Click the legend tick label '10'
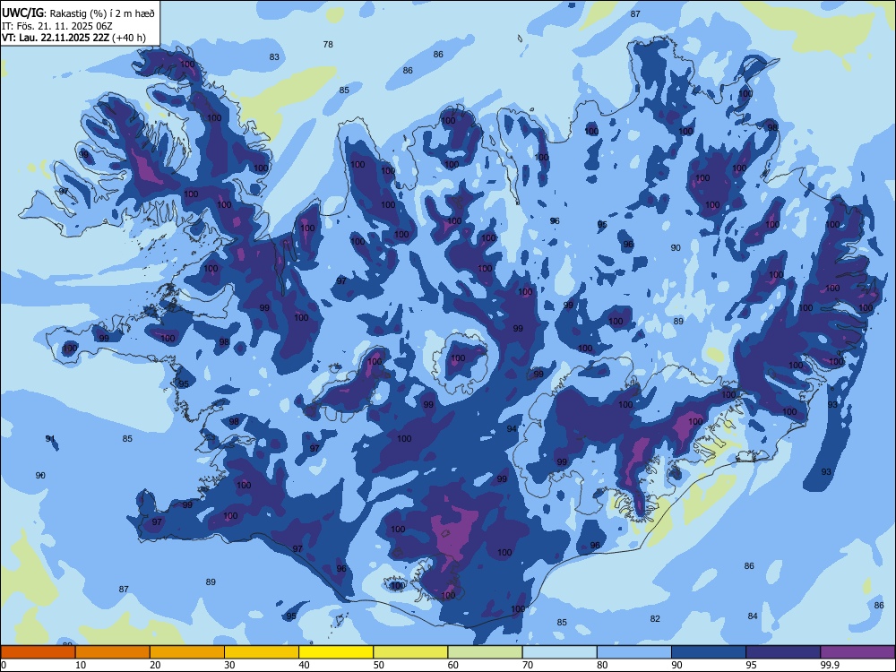Viewport: 896px width, 672px height. pos(81,665)
